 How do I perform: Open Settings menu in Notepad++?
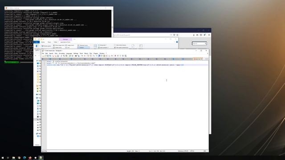click(76, 53)
